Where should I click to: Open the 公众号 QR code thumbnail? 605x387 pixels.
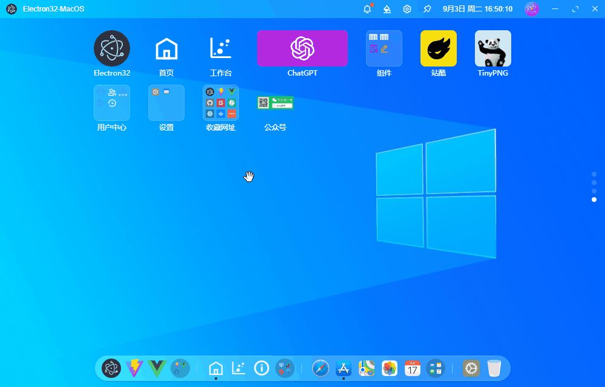tap(275, 103)
